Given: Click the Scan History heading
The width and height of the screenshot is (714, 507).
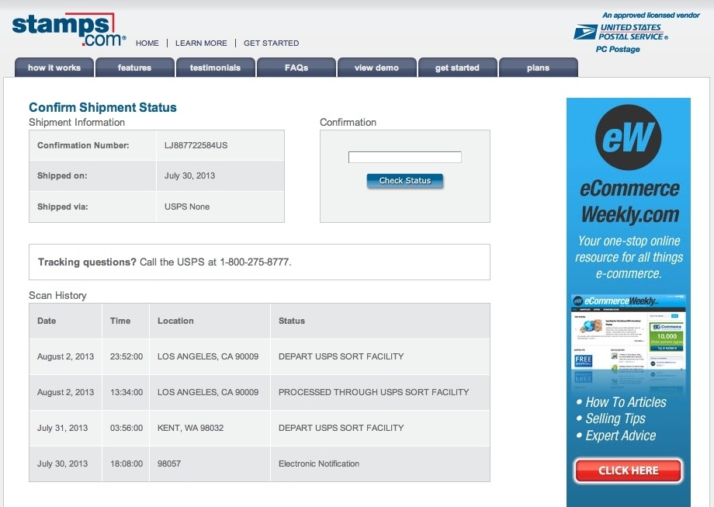Looking at the screenshot, I should click(57, 296).
